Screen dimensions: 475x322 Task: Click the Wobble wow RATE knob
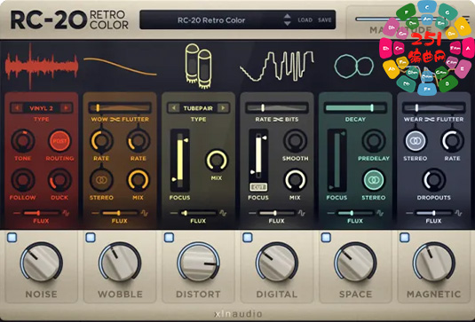pyautogui.click(x=101, y=141)
